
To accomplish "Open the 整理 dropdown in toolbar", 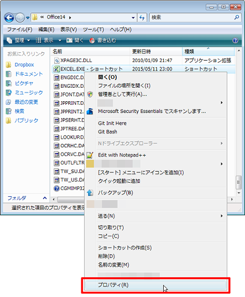I will tap(18, 40).
